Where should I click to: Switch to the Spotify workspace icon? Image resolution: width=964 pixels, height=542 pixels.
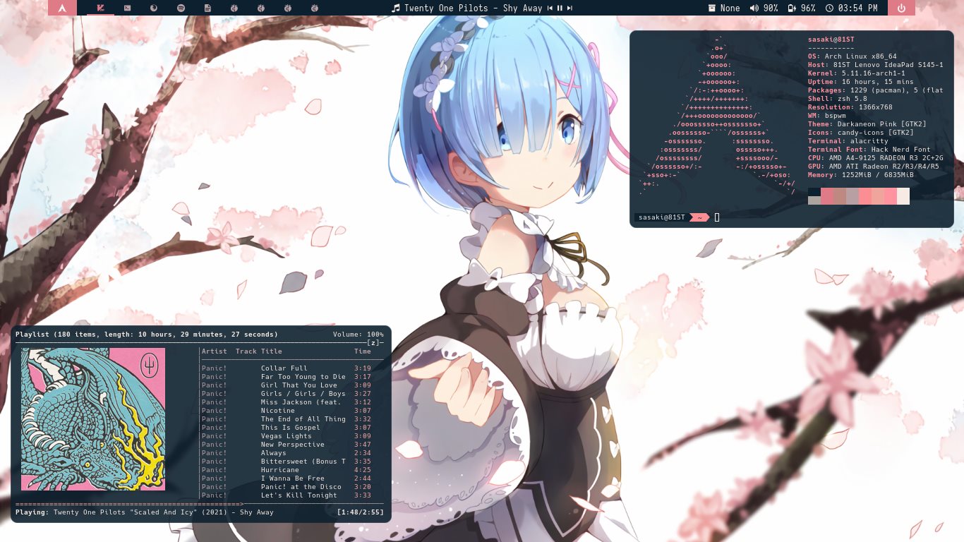point(181,8)
